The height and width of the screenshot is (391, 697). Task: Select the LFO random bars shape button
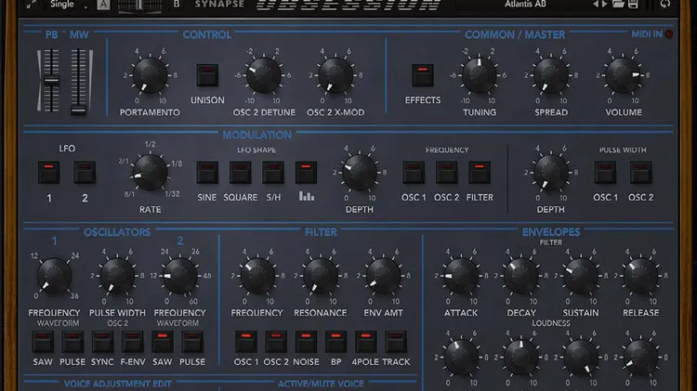coord(306,173)
